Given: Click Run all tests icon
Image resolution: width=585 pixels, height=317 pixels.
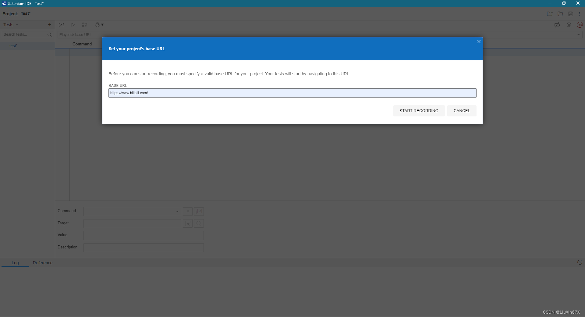Looking at the screenshot, I should click(62, 25).
